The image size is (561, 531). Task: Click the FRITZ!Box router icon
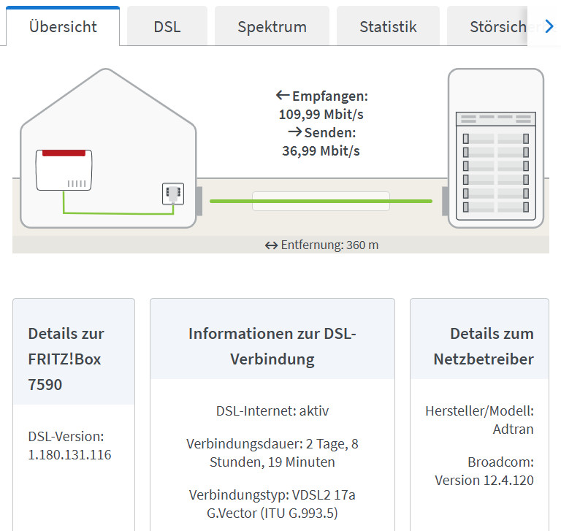(64, 169)
